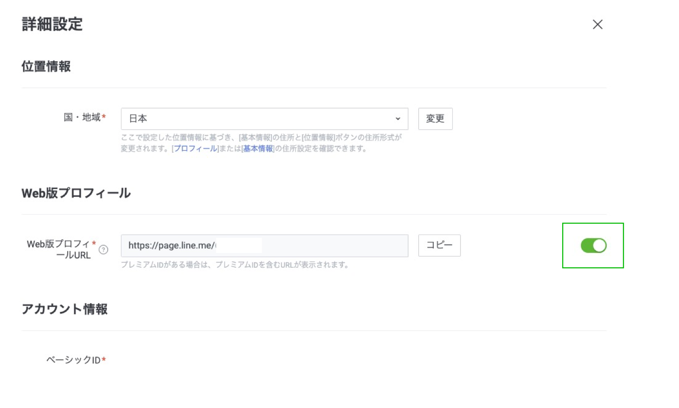Click the location helper text starting with ここで設定した
Screen dimensions: 679x408
tap(261, 138)
